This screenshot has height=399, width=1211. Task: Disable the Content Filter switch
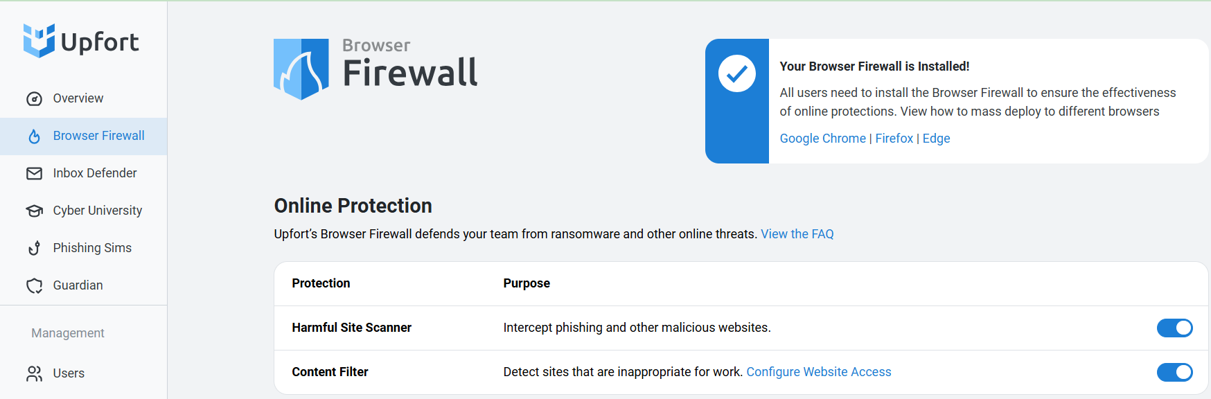[x=1174, y=372]
